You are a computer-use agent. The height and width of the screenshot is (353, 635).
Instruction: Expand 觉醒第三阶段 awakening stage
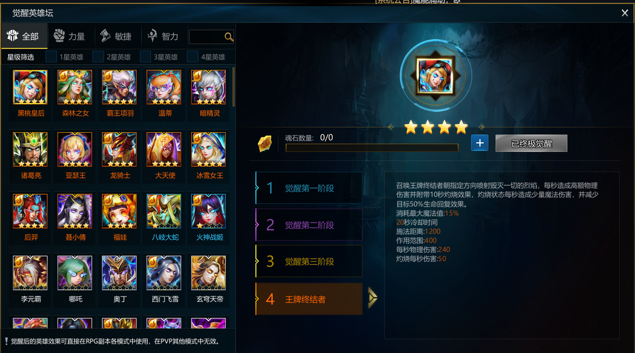point(309,261)
